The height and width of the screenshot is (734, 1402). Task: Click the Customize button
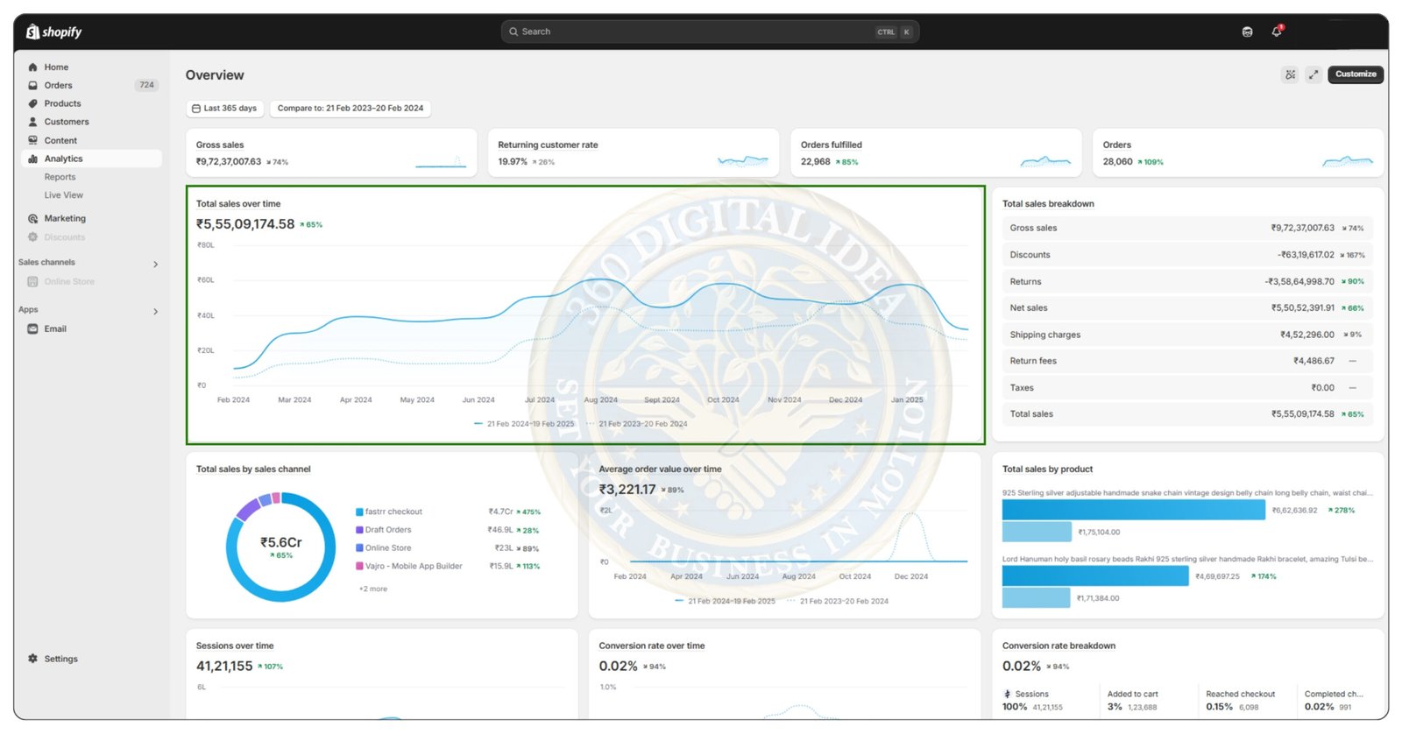1356,74
